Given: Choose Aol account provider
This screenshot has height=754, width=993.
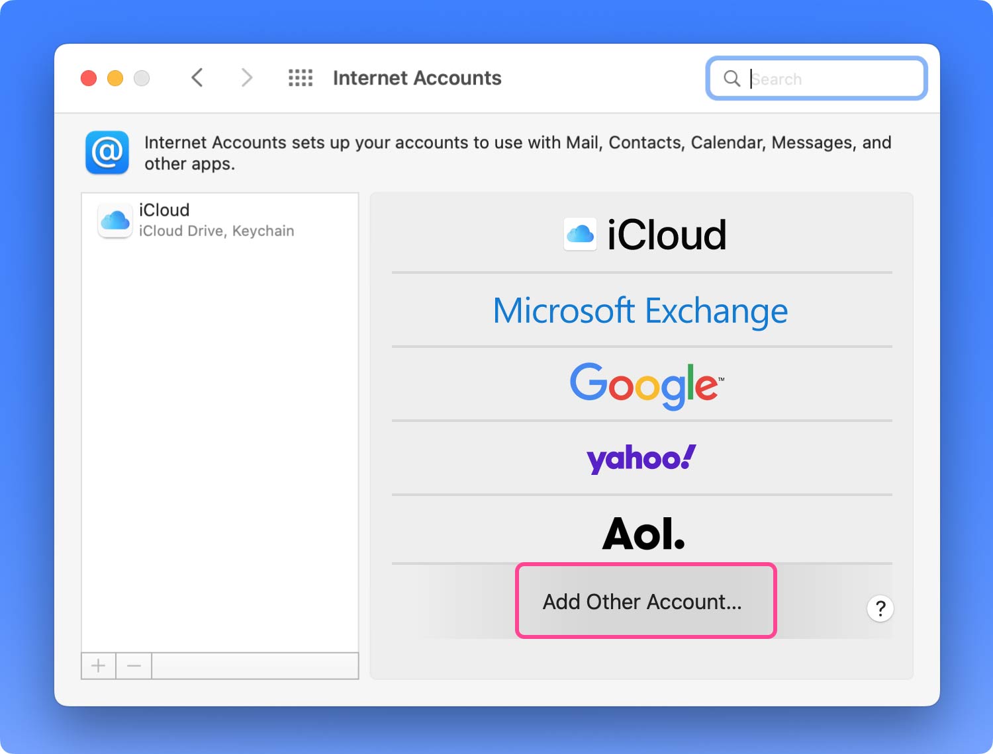Looking at the screenshot, I should (642, 532).
